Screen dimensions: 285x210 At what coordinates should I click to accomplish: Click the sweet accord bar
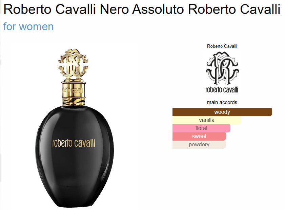pyautogui.click(x=199, y=136)
